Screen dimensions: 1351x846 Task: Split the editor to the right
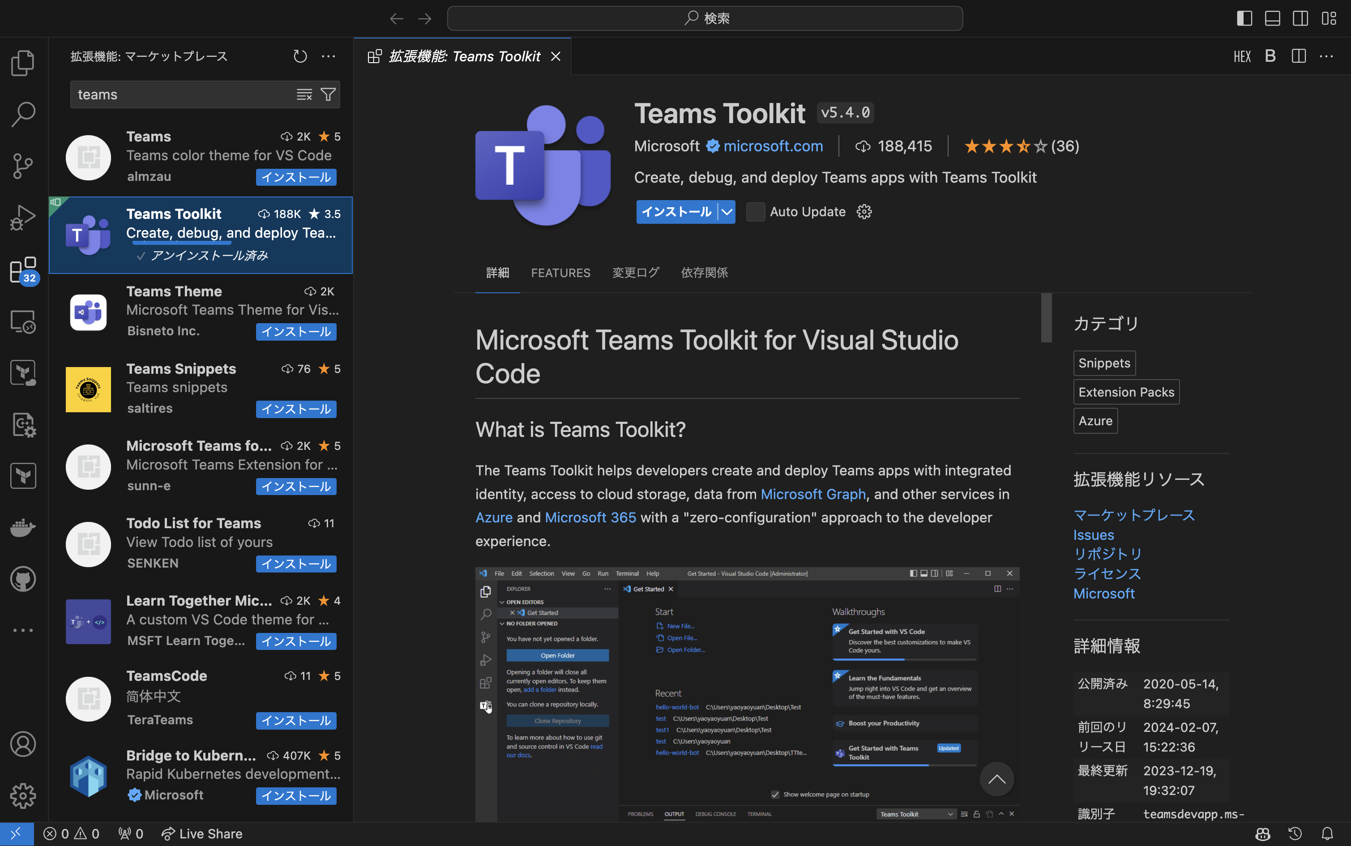coord(1299,56)
